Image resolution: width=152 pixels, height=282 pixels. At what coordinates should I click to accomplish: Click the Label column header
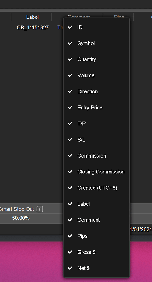(x=33, y=17)
